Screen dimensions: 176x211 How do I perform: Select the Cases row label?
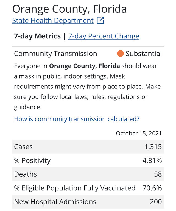[x=23, y=147]
